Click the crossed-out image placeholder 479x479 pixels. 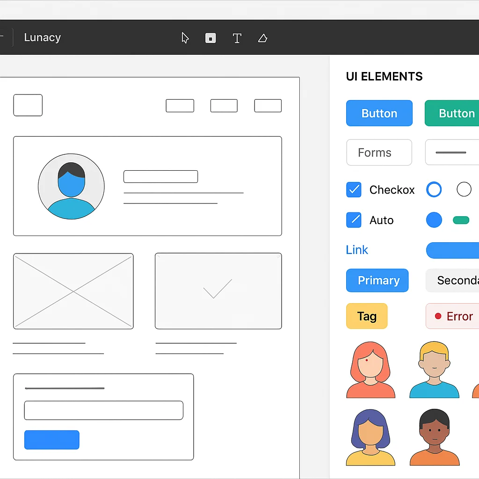coord(73,290)
